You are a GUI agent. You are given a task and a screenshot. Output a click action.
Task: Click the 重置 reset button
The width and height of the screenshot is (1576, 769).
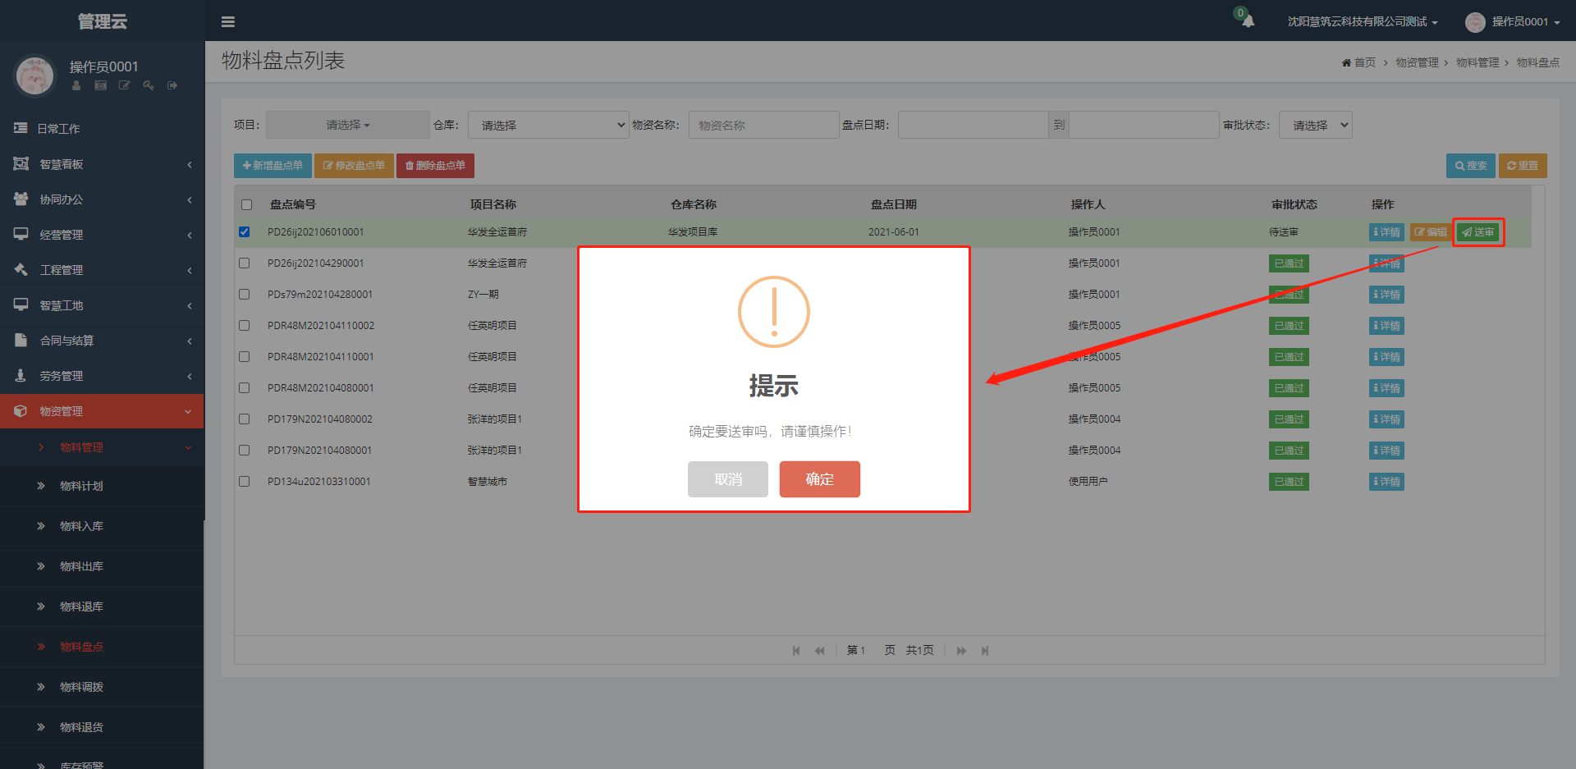pyautogui.click(x=1523, y=166)
